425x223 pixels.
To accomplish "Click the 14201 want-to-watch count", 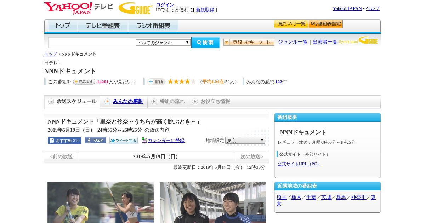I will pyautogui.click(x=103, y=82).
